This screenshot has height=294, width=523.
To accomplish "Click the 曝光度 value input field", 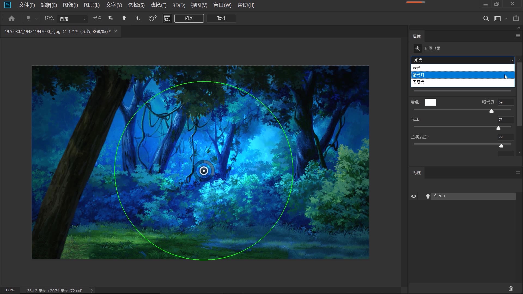I will click(x=506, y=102).
